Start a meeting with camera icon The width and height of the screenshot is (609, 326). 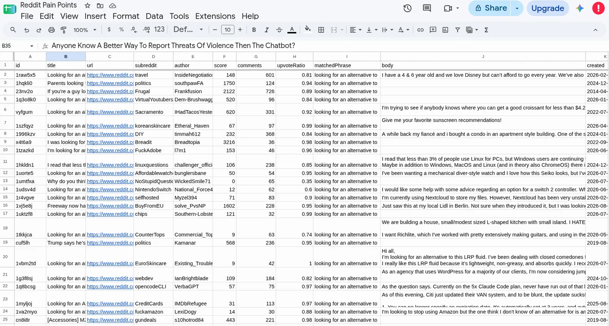pos(448,8)
